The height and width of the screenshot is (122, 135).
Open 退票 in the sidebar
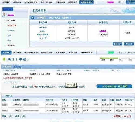pos(9,35)
